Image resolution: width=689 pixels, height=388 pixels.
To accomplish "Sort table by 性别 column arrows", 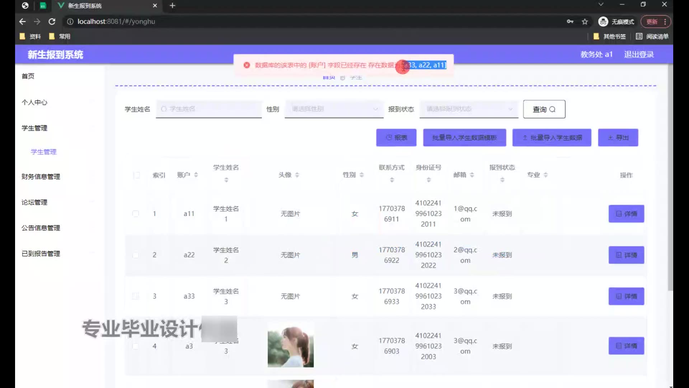I will click(x=362, y=175).
